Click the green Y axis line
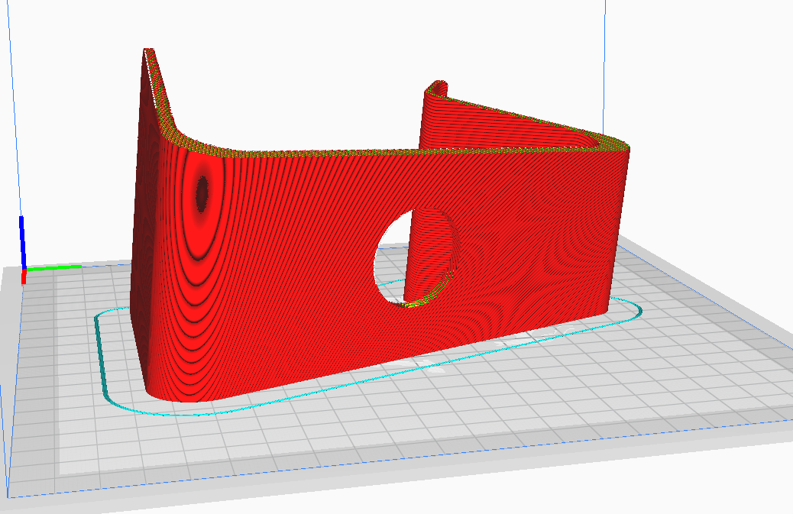Viewport: 793px width, 514px height. pyautogui.click(x=53, y=267)
